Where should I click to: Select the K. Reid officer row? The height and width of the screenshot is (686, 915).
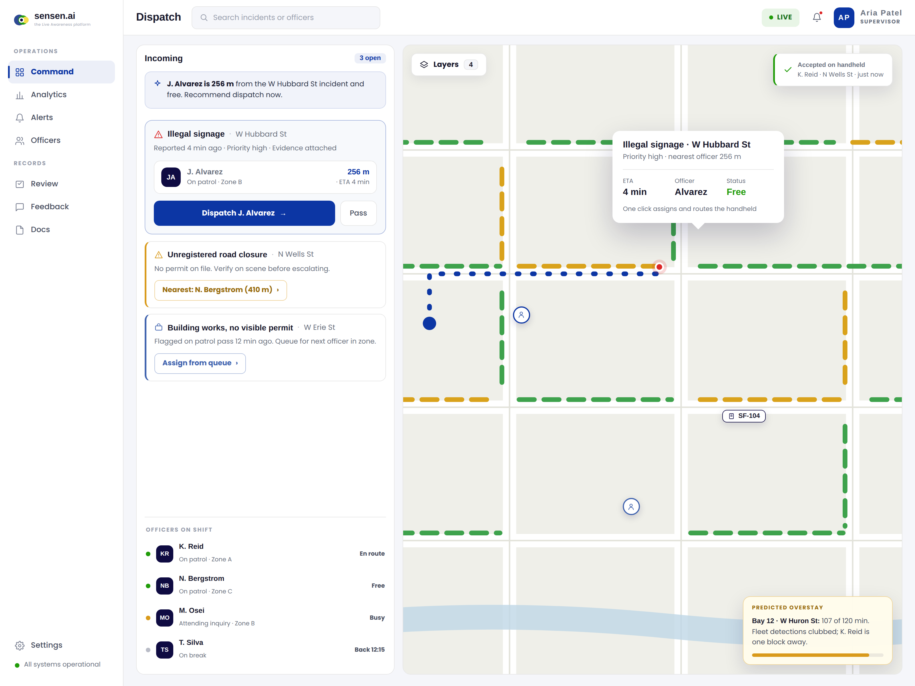tap(265, 553)
